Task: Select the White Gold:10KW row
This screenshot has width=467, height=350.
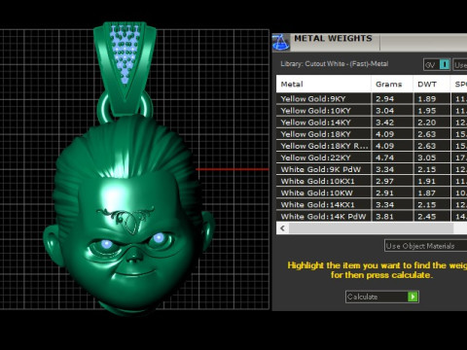Action: [372, 192]
